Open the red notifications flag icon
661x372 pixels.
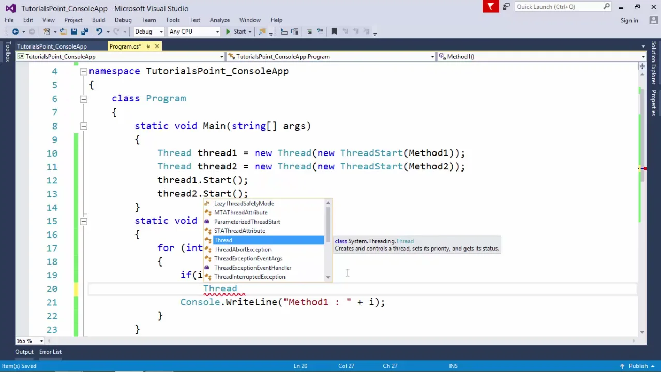[490, 7]
